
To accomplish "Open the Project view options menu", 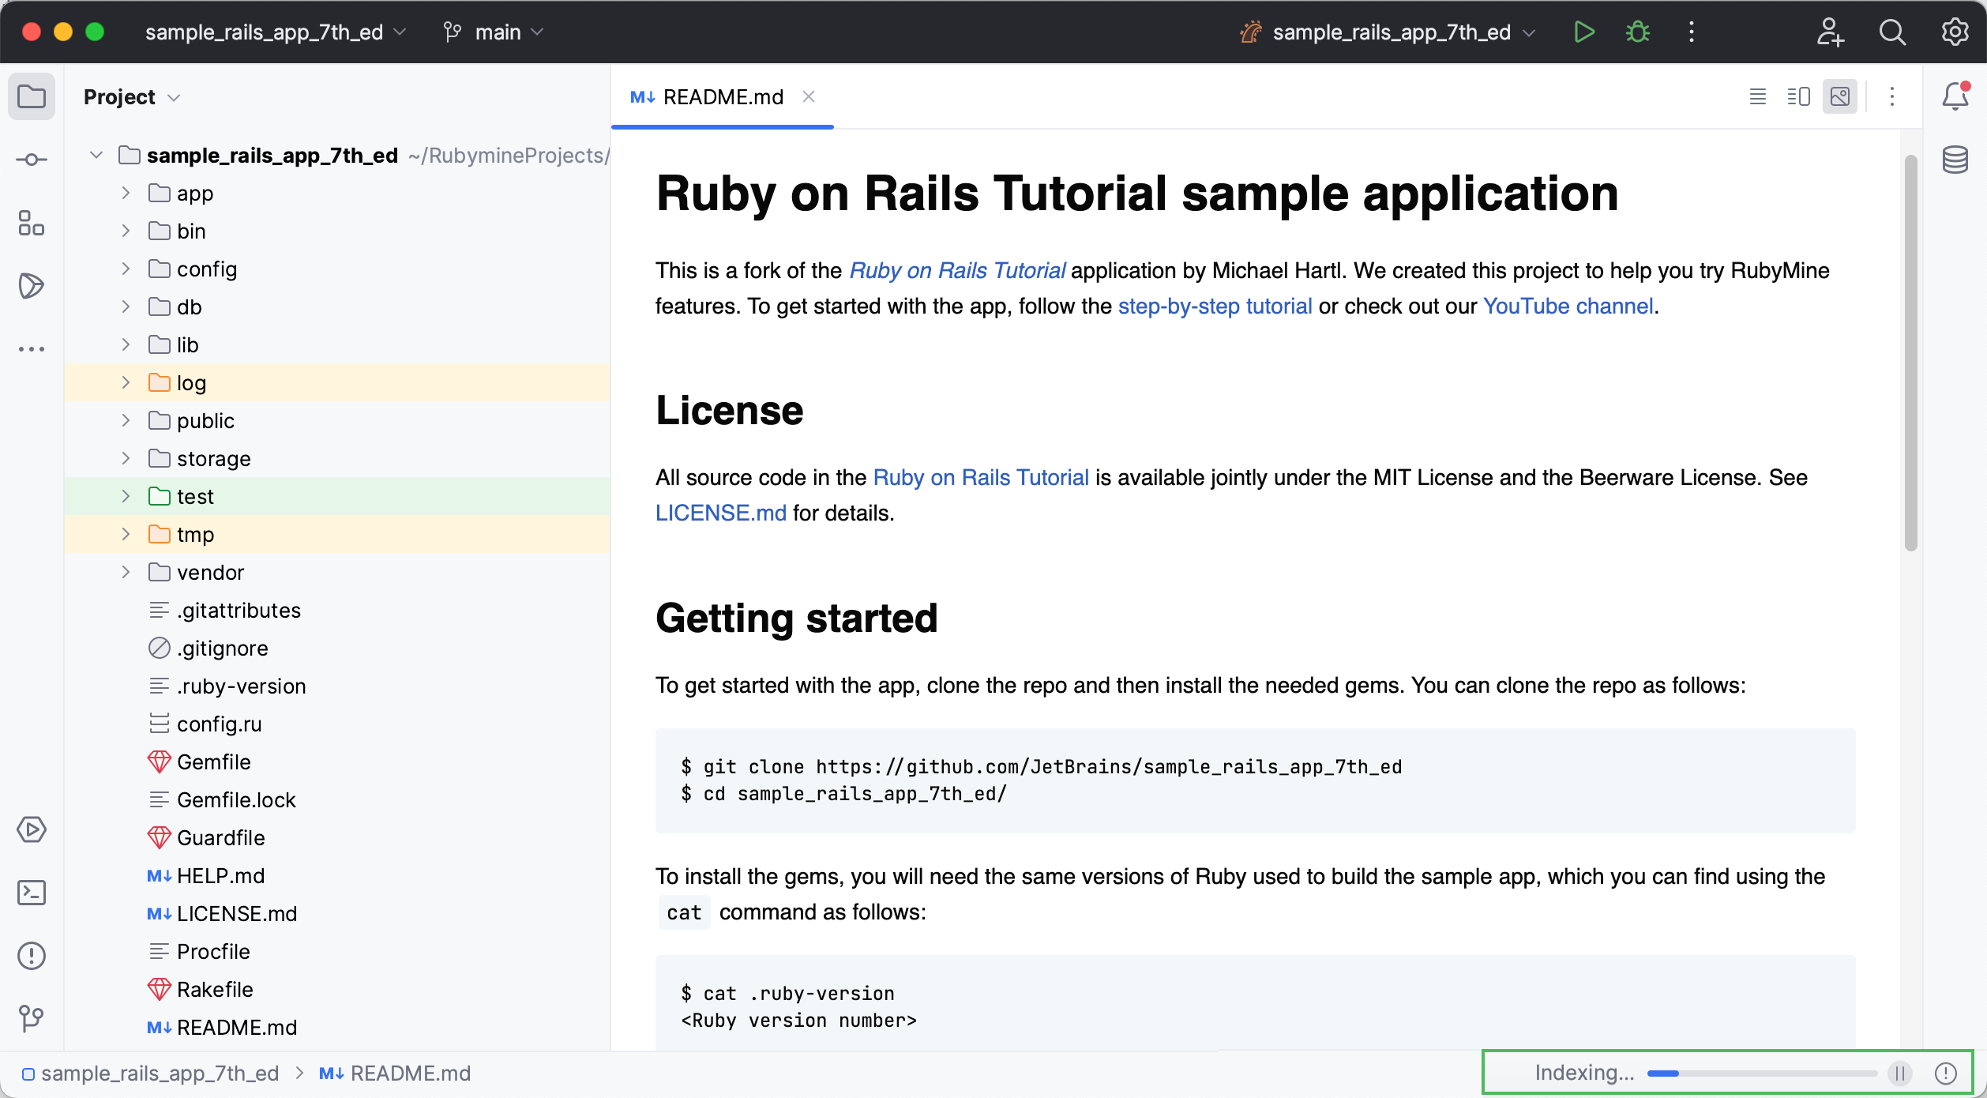I will tap(174, 96).
